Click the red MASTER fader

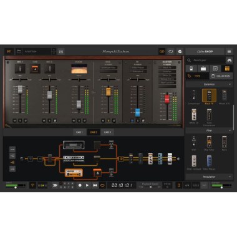click(x=167, y=99)
